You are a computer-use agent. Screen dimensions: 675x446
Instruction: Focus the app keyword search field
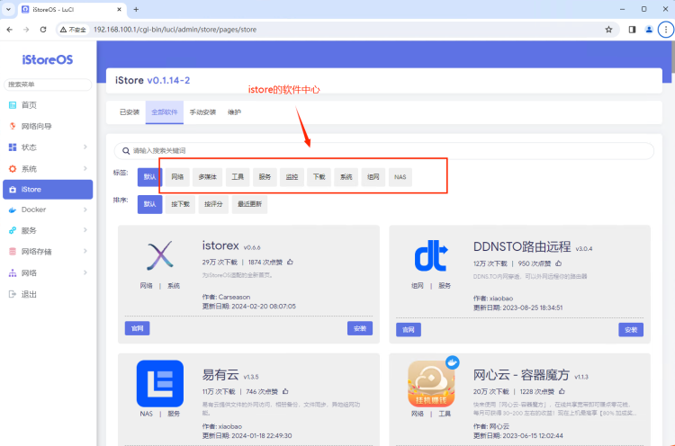pyautogui.click(x=384, y=150)
